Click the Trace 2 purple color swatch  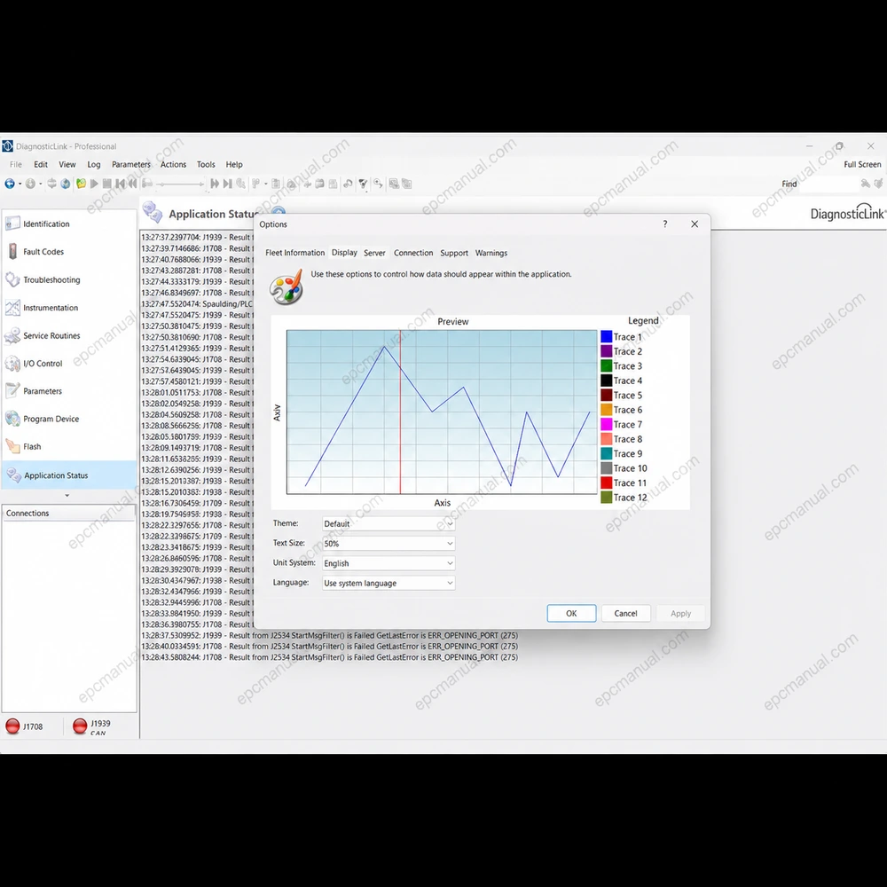[x=607, y=351]
